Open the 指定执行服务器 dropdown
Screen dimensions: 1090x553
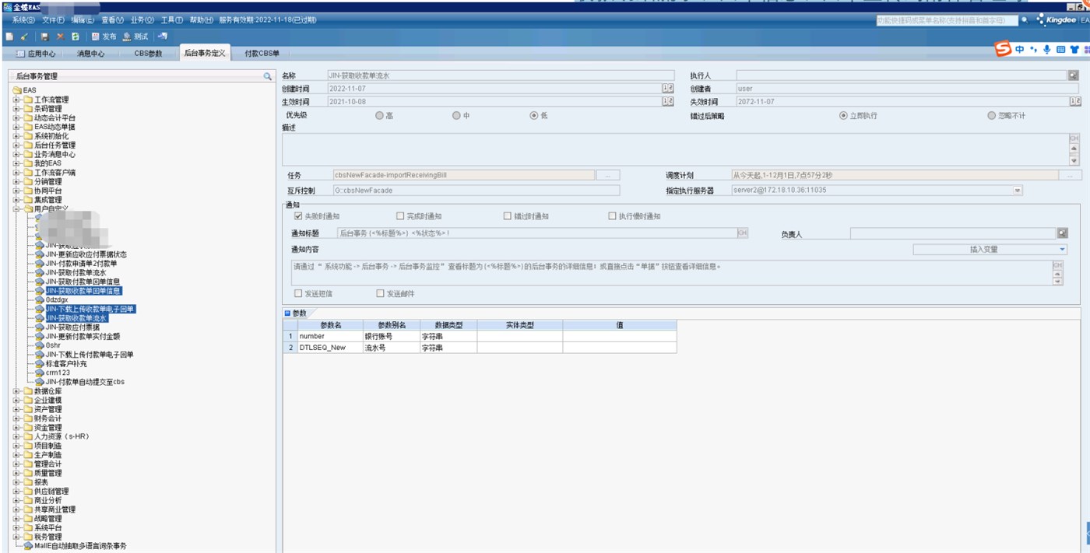click(x=1017, y=190)
